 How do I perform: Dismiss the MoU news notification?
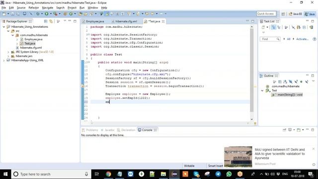click(314, 149)
